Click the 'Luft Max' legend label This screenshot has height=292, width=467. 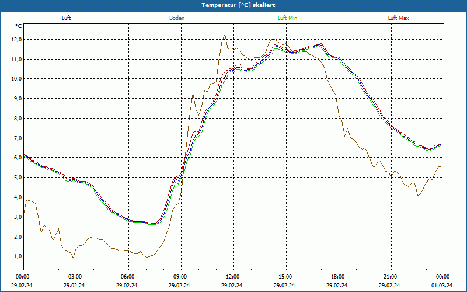pyautogui.click(x=398, y=18)
